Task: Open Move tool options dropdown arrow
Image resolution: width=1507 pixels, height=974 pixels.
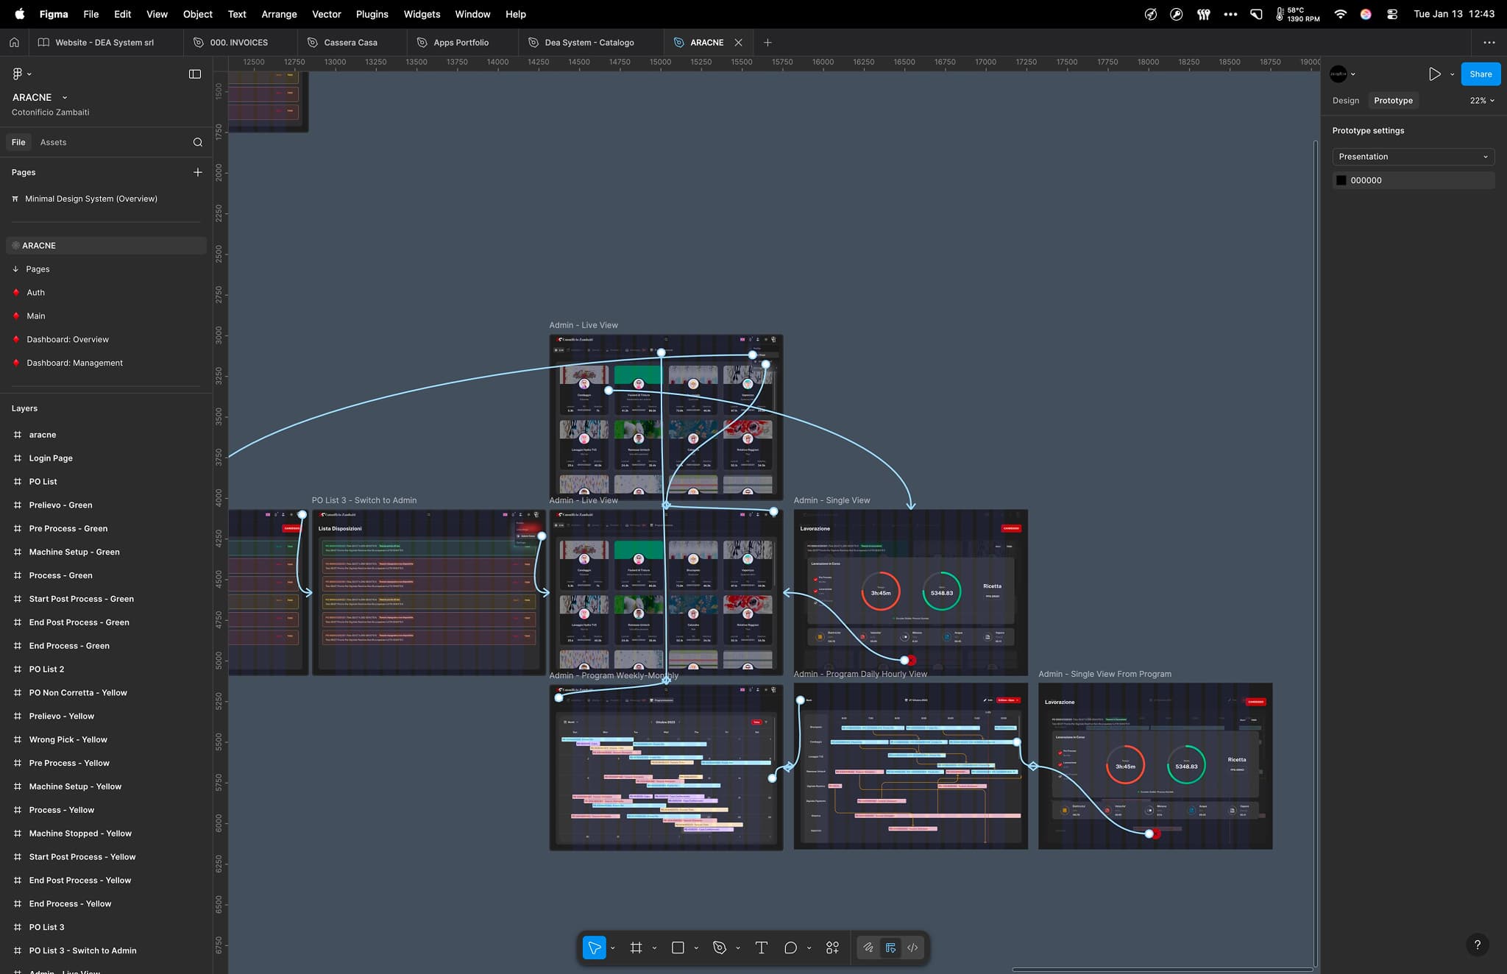Action: click(x=613, y=948)
